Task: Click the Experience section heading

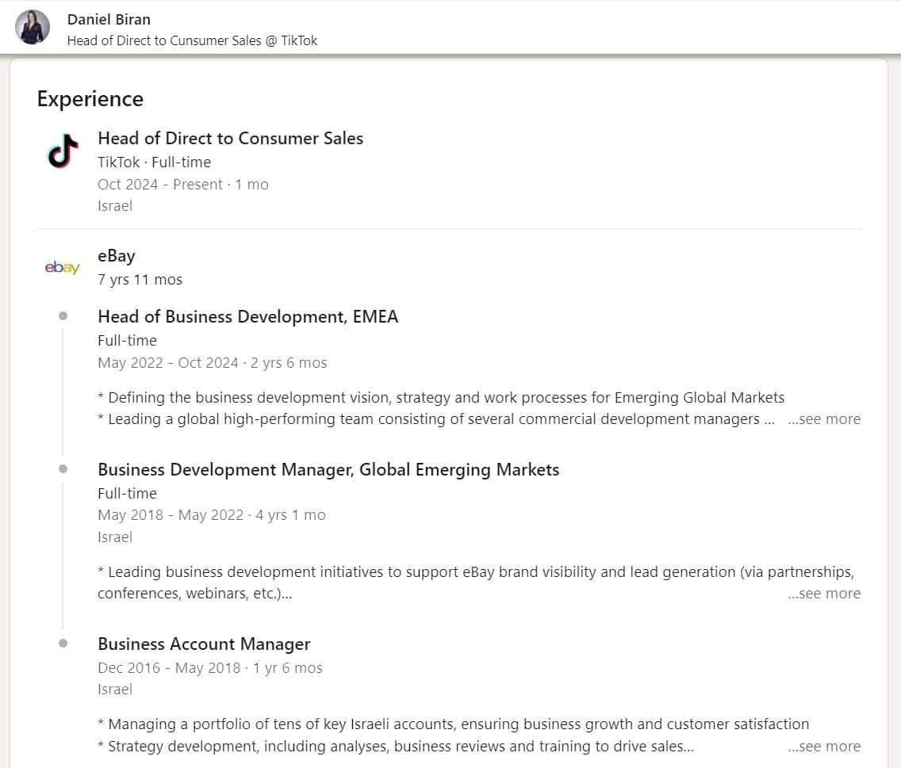Action: click(90, 99)
